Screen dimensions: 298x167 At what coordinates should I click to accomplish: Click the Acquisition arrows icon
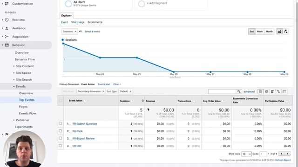pyautogui.click(x=7, y=37)
